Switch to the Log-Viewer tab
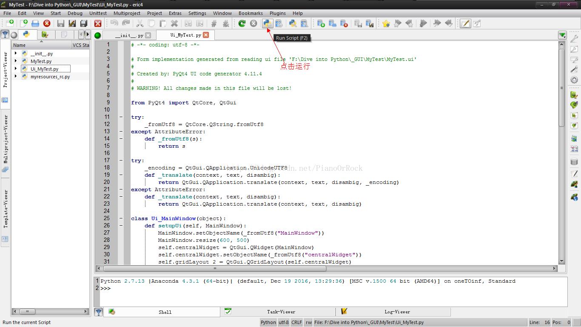The image size is (581, 327). coord(393,312)
